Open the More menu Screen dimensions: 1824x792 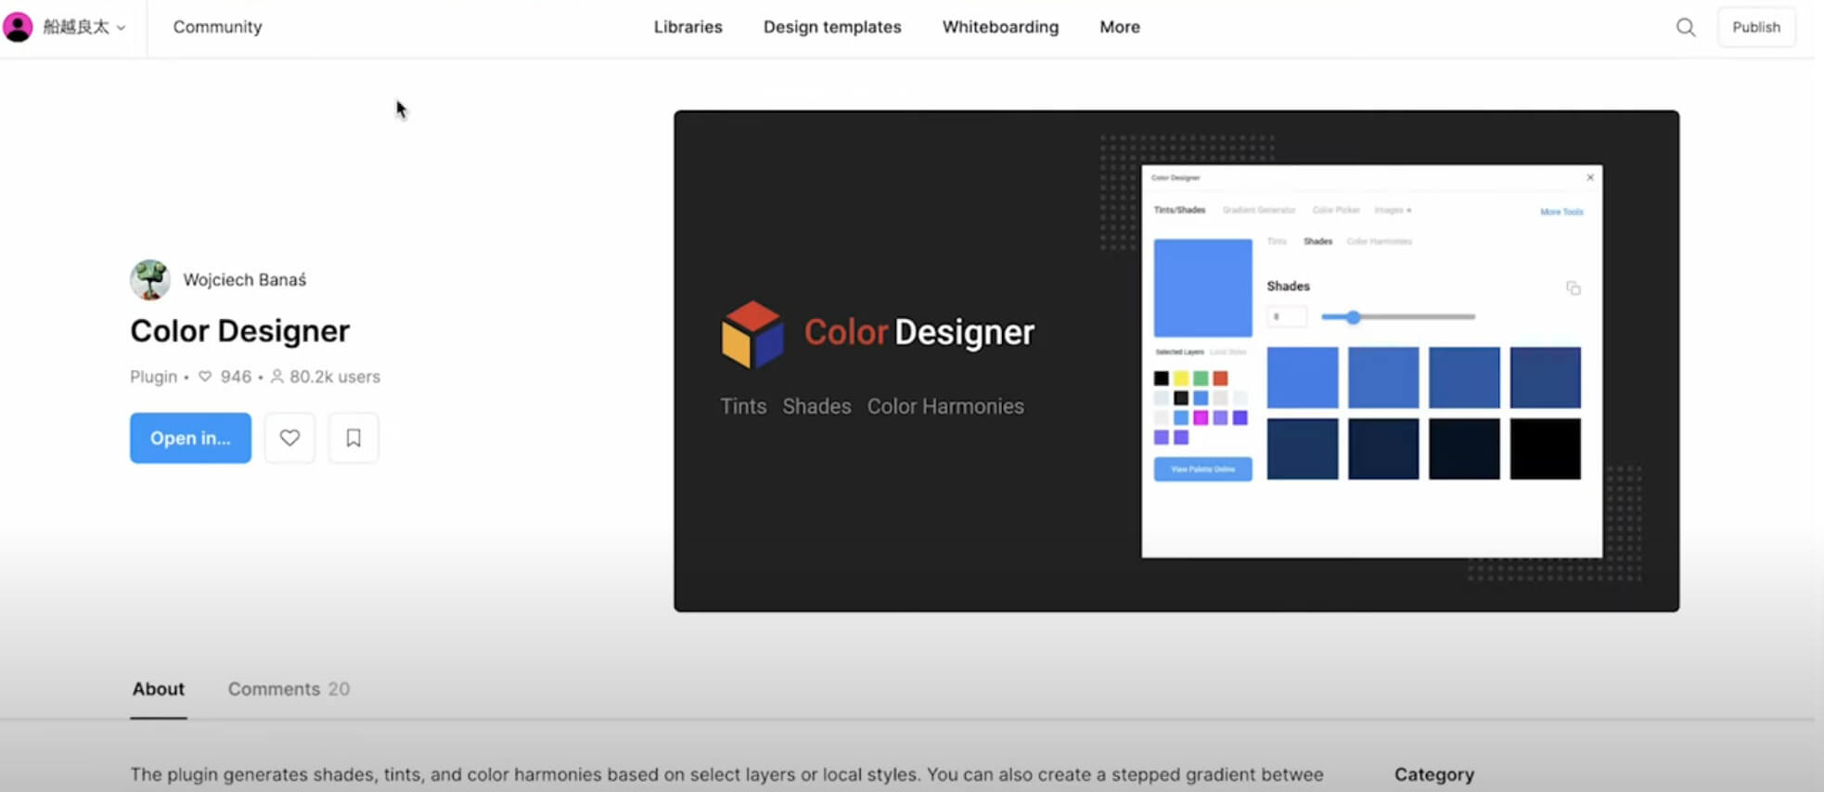tap(1120, 27)
